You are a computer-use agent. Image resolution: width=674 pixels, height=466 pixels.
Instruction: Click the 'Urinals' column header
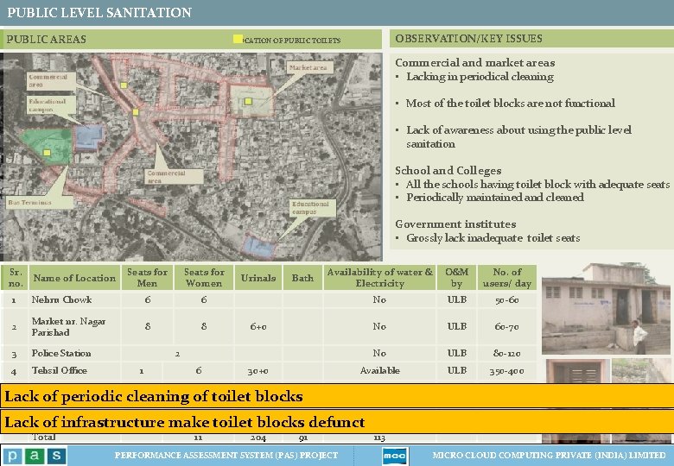point(258,278)
